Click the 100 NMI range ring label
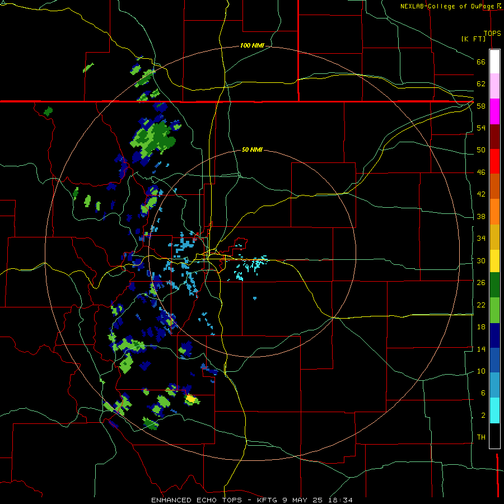The height and width of the screenshot is (504, 504). tap(252, 46)
